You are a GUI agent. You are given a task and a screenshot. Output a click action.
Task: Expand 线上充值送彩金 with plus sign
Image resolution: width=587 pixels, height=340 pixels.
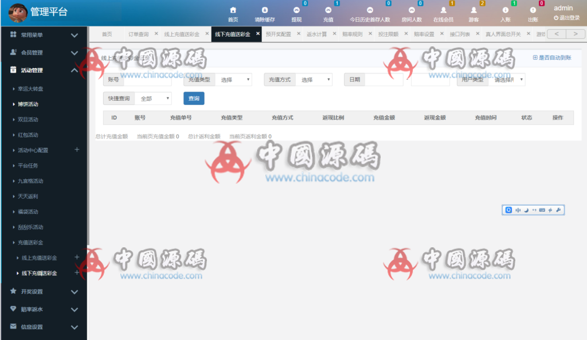coord(77,257)
